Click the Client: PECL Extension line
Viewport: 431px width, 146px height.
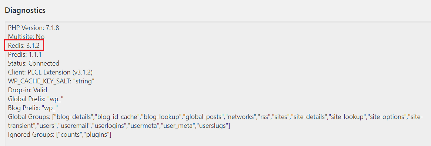point(50,72)
